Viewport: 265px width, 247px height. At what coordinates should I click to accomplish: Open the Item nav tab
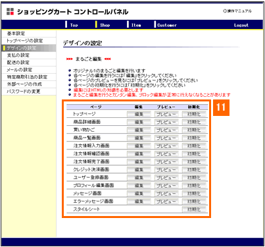click(x=136, y=25)
